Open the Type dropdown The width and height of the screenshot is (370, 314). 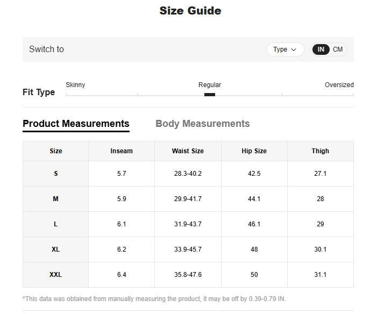(285, 49)
